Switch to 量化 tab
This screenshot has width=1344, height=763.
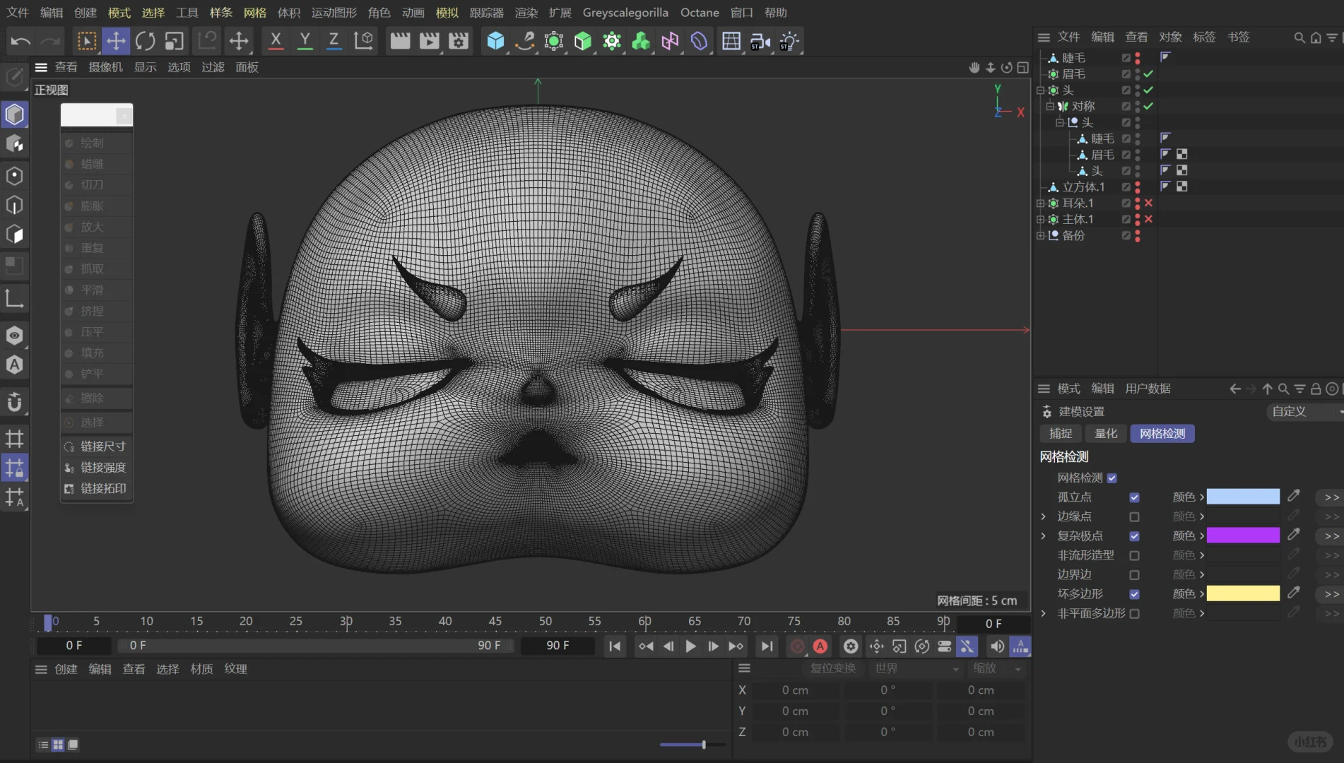coord(1106,434)
